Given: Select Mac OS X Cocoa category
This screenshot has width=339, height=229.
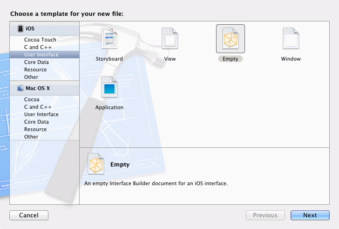Looking at the screenshot, I should coord(32,99).
